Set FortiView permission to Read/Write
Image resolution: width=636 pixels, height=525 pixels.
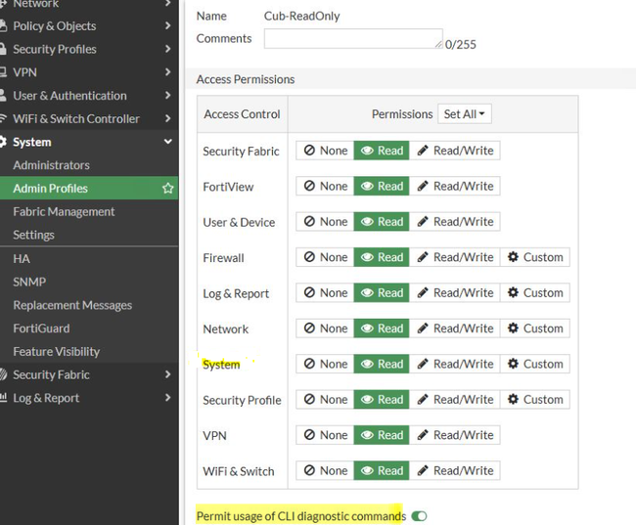coord(455,186)
